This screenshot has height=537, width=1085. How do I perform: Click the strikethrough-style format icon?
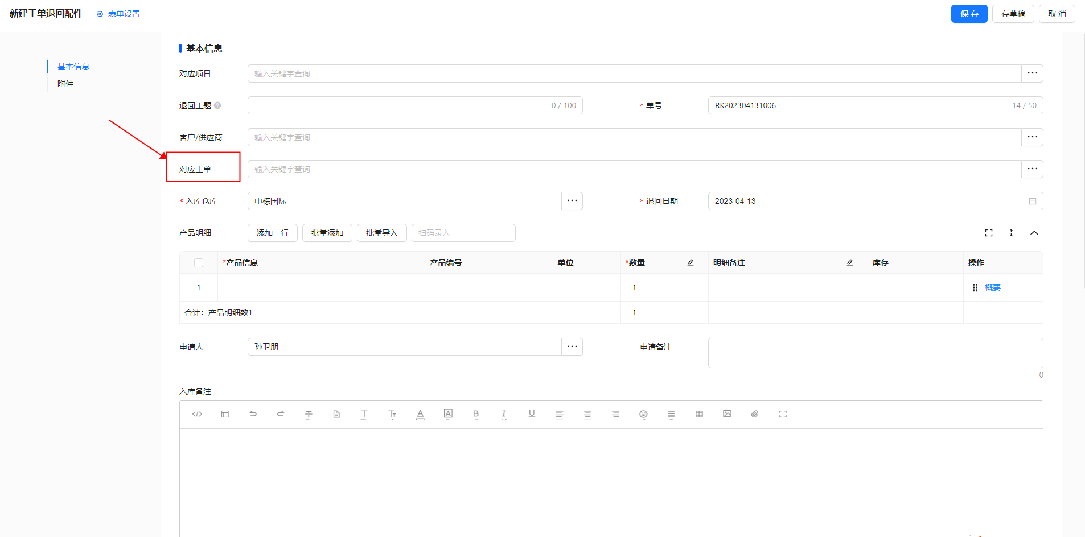[309, 415]
